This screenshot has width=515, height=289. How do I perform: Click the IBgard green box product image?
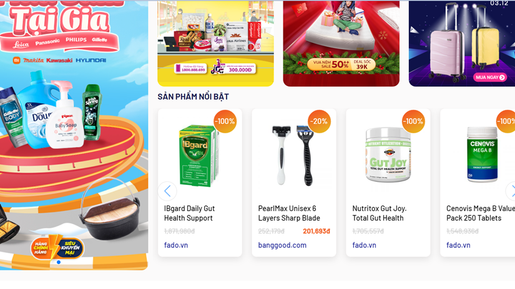coord(198,156)
